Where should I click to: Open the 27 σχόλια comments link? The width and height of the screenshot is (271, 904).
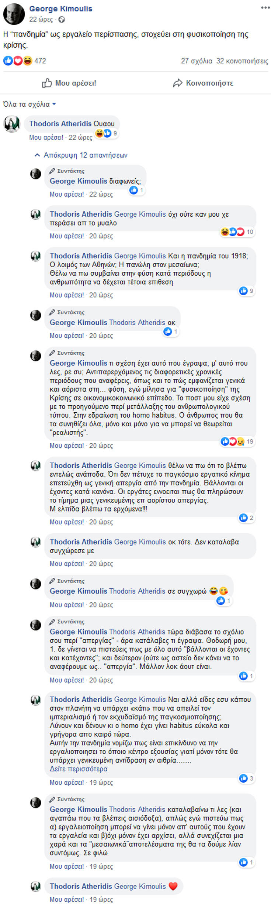pyautogui.click(x=196, y=60)
